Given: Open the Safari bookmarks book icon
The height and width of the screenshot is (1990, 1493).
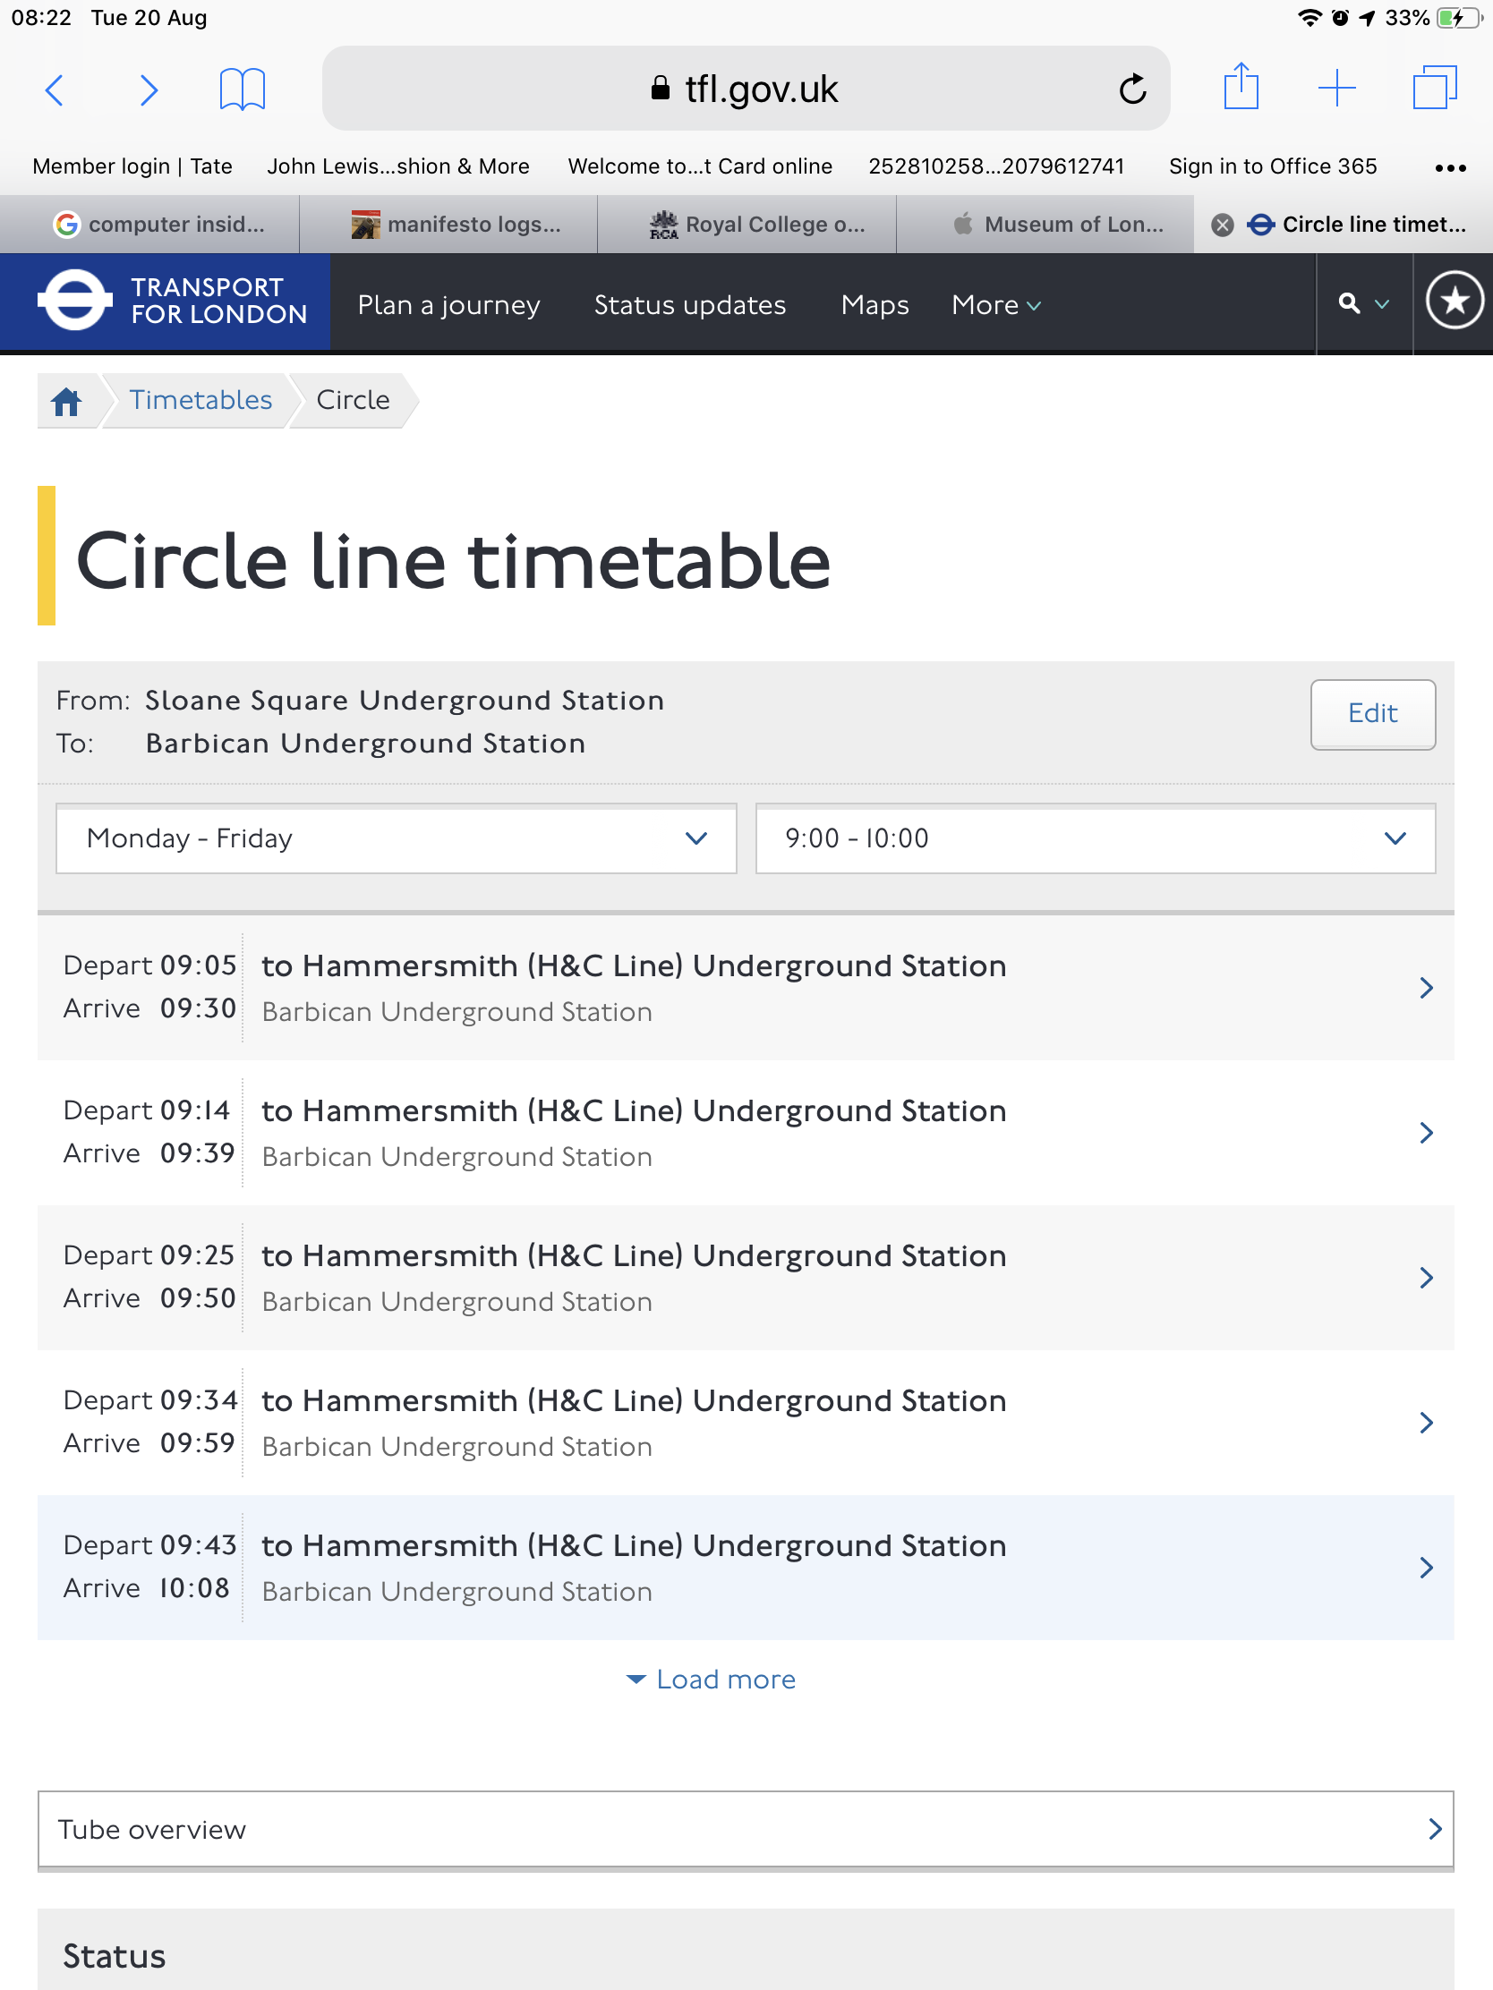Looking at the screenshot, I should click(242, 90).
